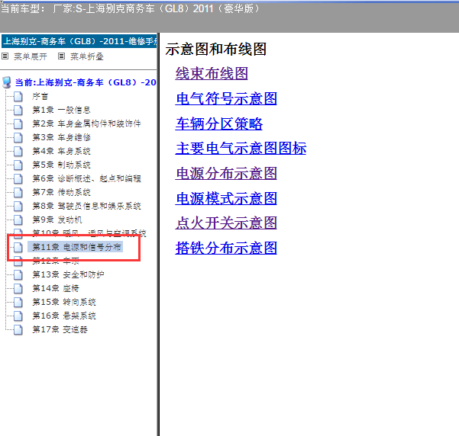The height and width of the screenshot is (436, 459).
Task: Select the root node 当前:上海别克-商务车（GL8）
Action: tap(86, 82)
